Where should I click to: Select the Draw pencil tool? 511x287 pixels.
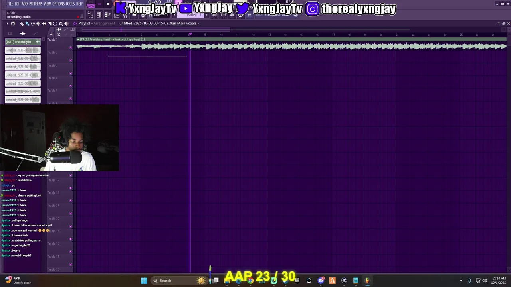click(x=22, y=24)
